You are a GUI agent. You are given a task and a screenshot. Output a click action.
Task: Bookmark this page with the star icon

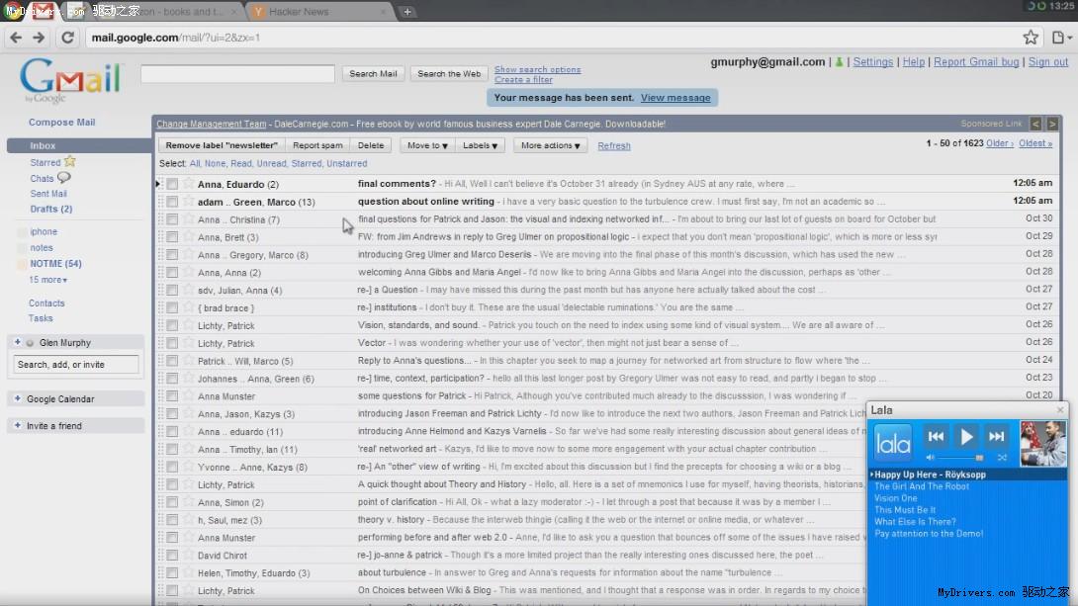1030,38
